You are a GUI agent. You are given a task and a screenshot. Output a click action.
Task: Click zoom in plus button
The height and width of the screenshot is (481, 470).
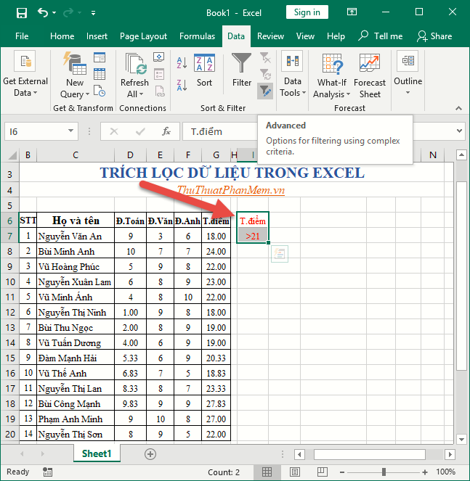pyautogui.click(x=425, y=472)
